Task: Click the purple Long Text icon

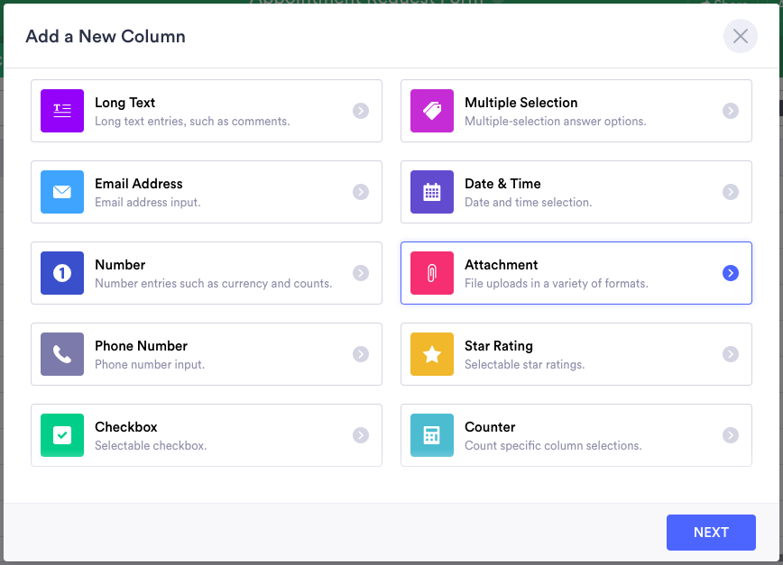Action: click(x=62, y=111)
